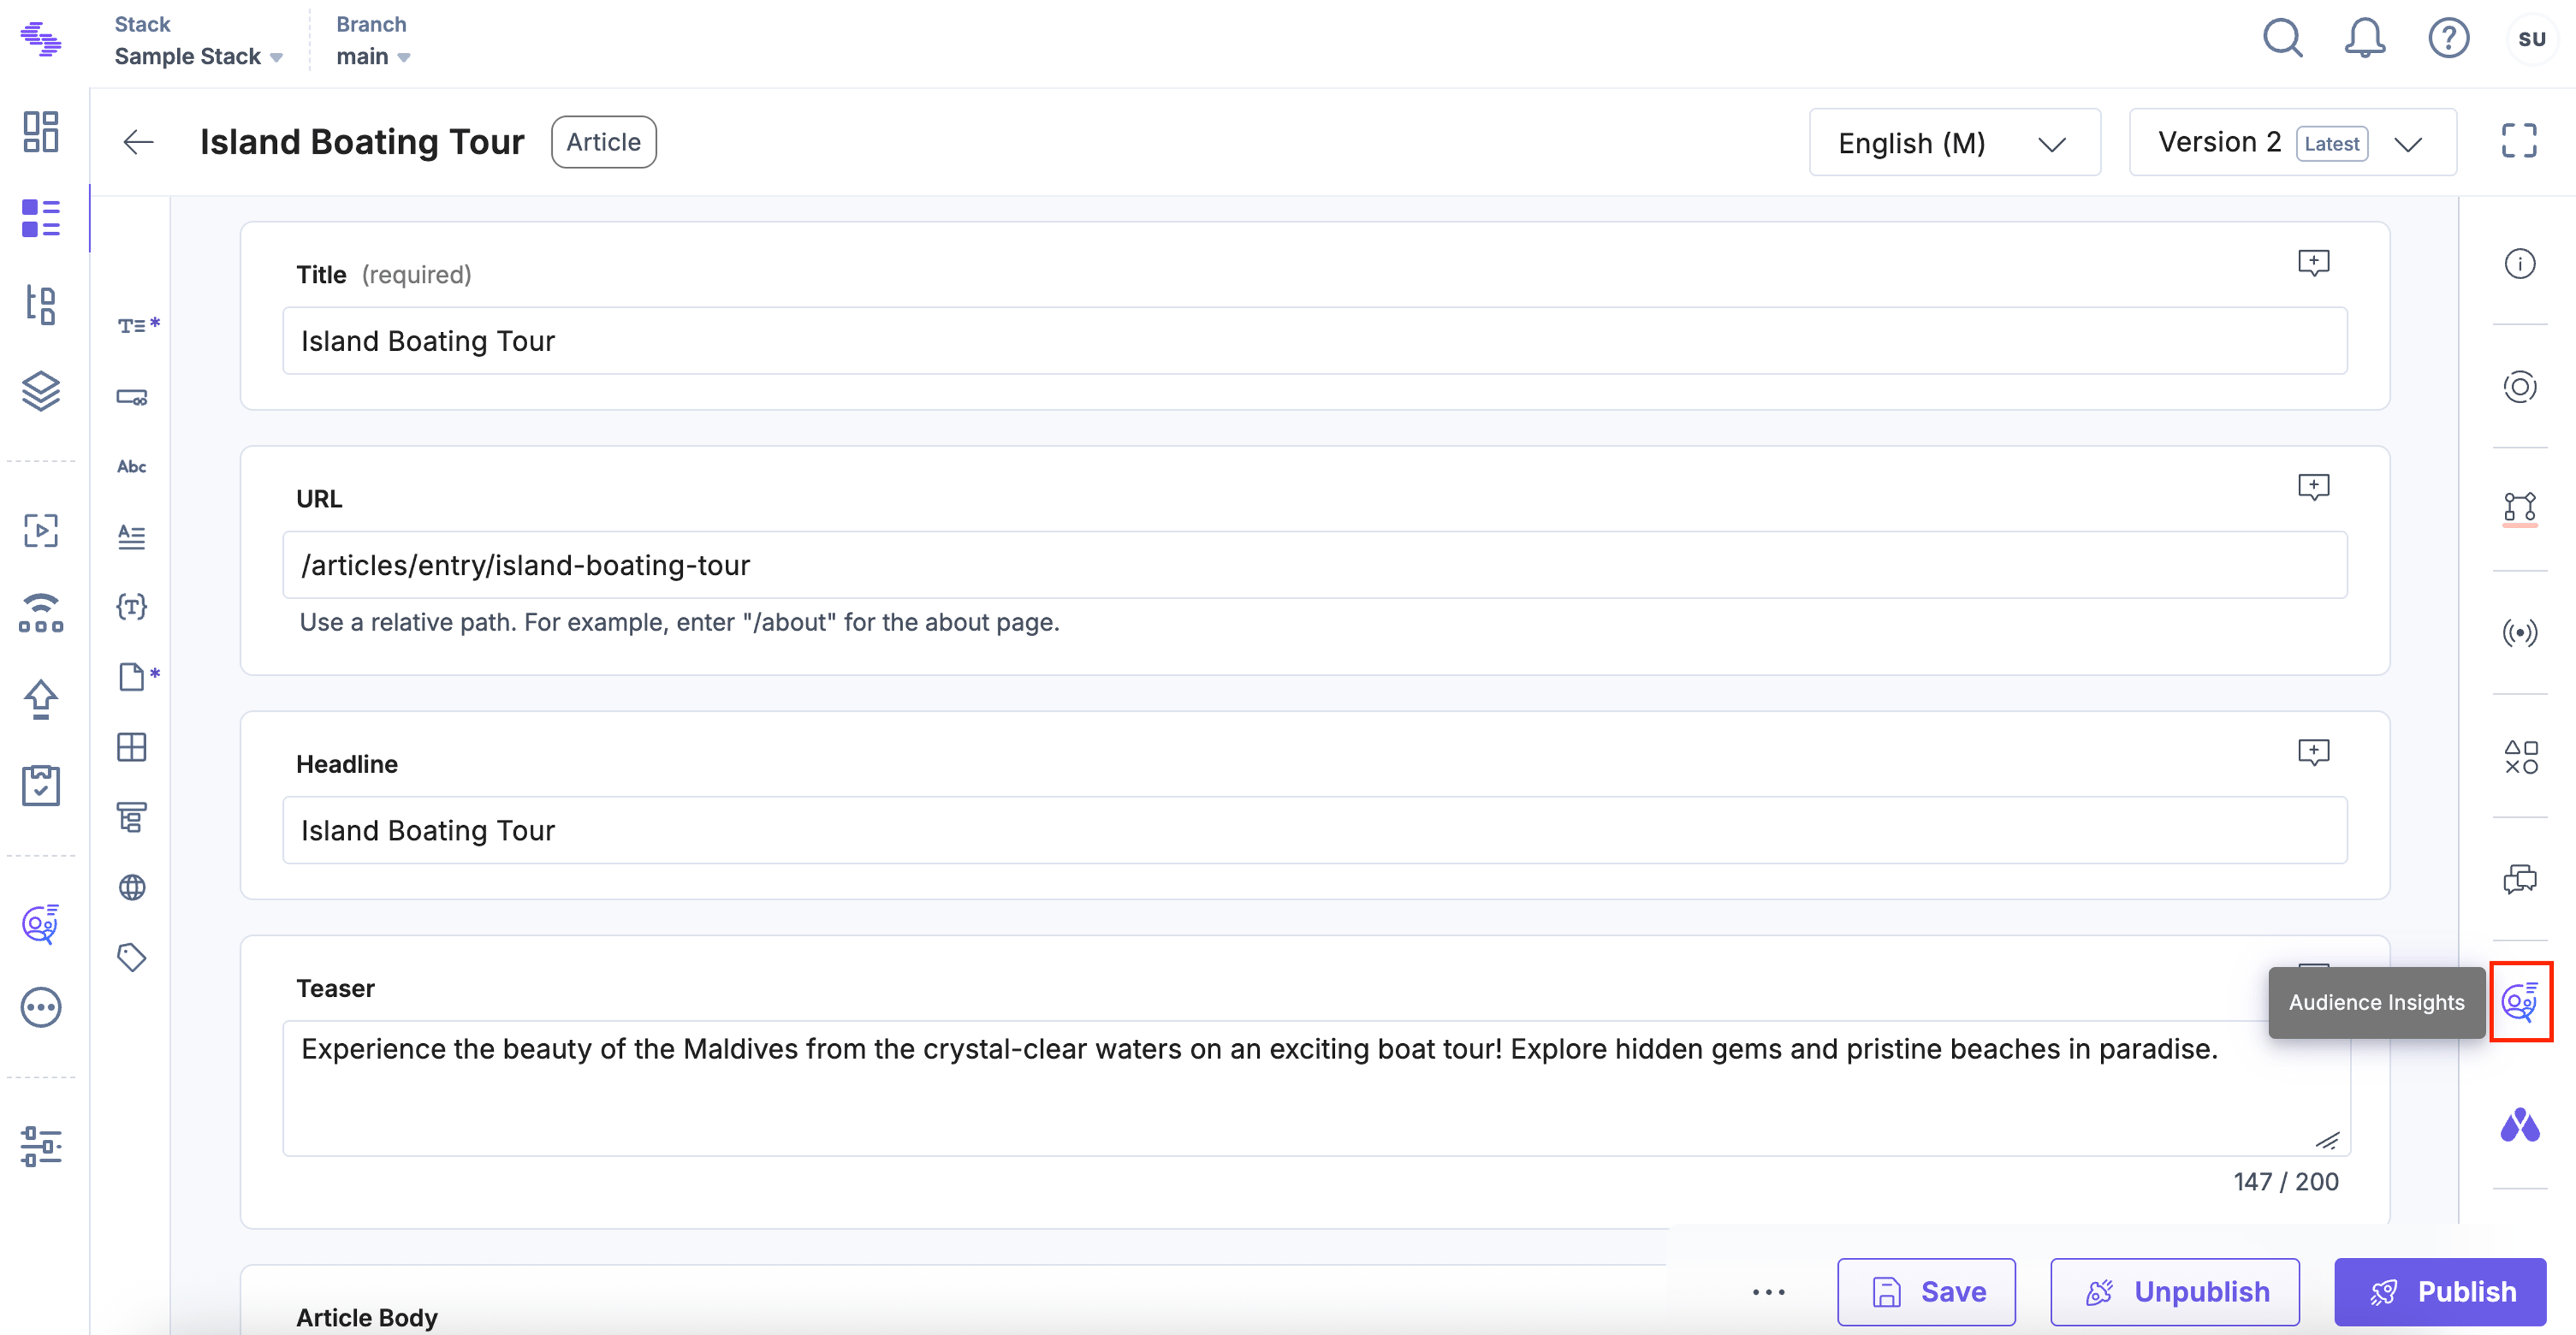The image size is (2576, 1335).
Task: Jump to globe field outline icon
Action: tap(132, 887)
